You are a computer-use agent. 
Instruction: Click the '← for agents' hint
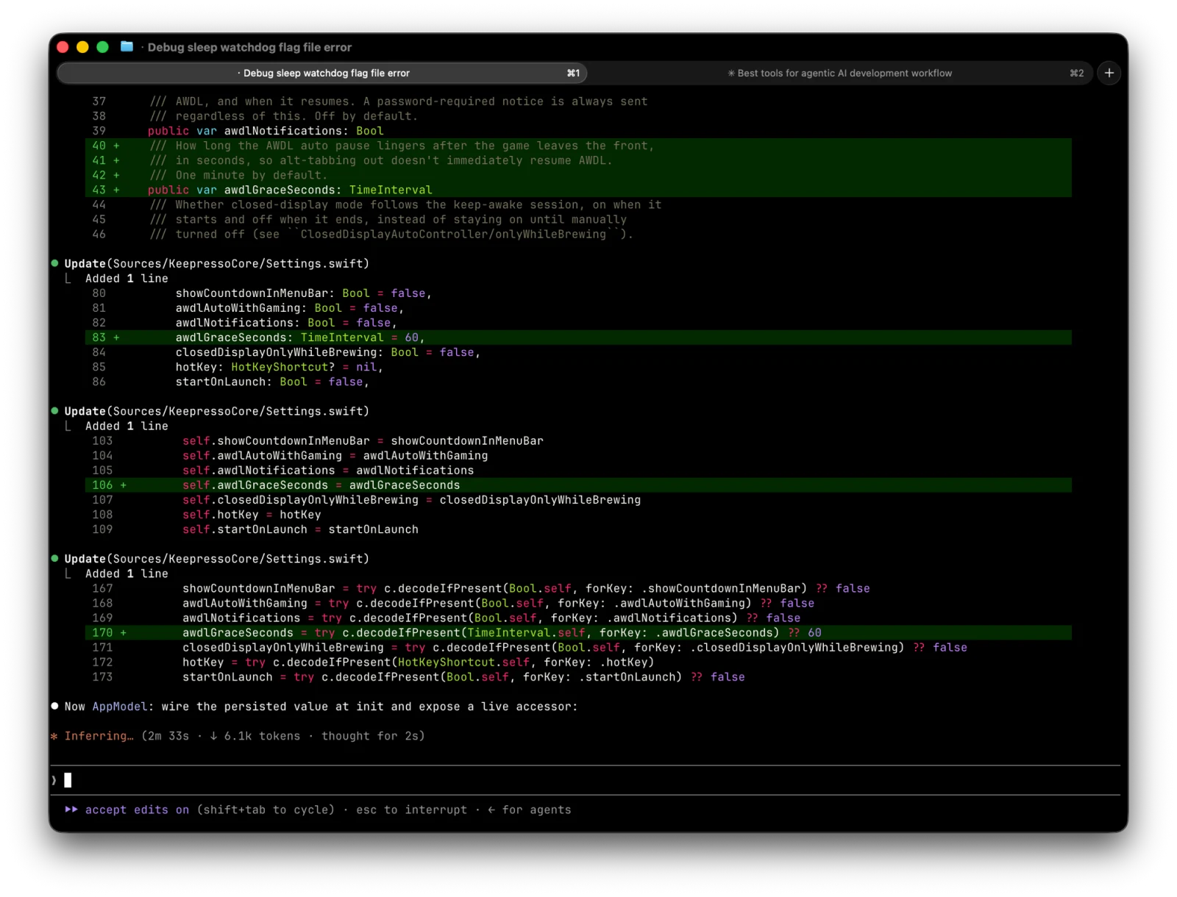[529, 810]
